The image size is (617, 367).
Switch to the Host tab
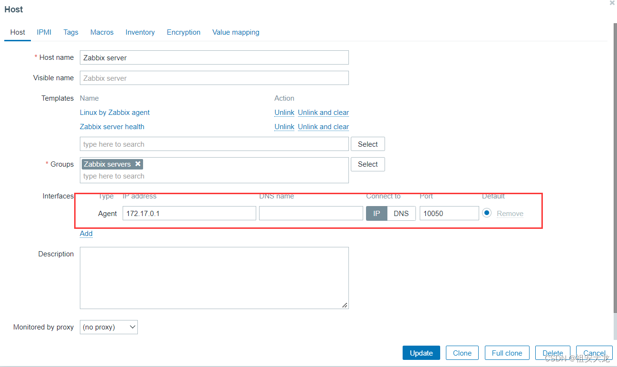click(x=18, y=32)
